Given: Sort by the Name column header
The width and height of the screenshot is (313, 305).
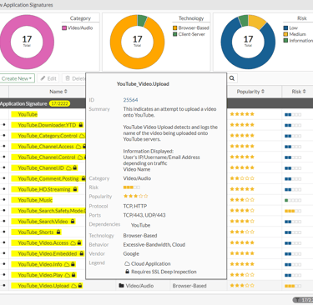Looking at the screenshot, I should coord(58,92).
